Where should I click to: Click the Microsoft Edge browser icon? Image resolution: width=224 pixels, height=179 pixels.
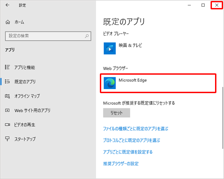(110, 83)
